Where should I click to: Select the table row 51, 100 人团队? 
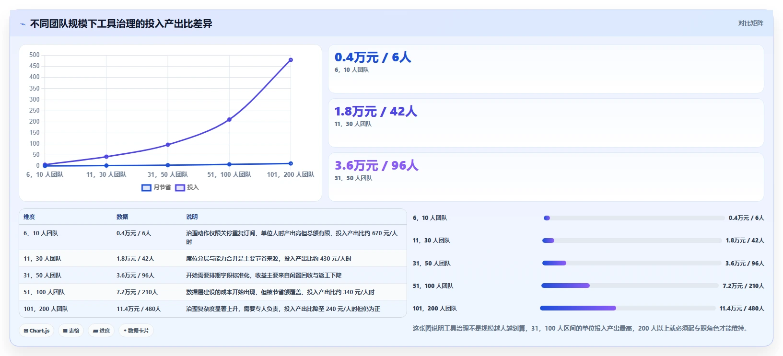click(213, 292)
